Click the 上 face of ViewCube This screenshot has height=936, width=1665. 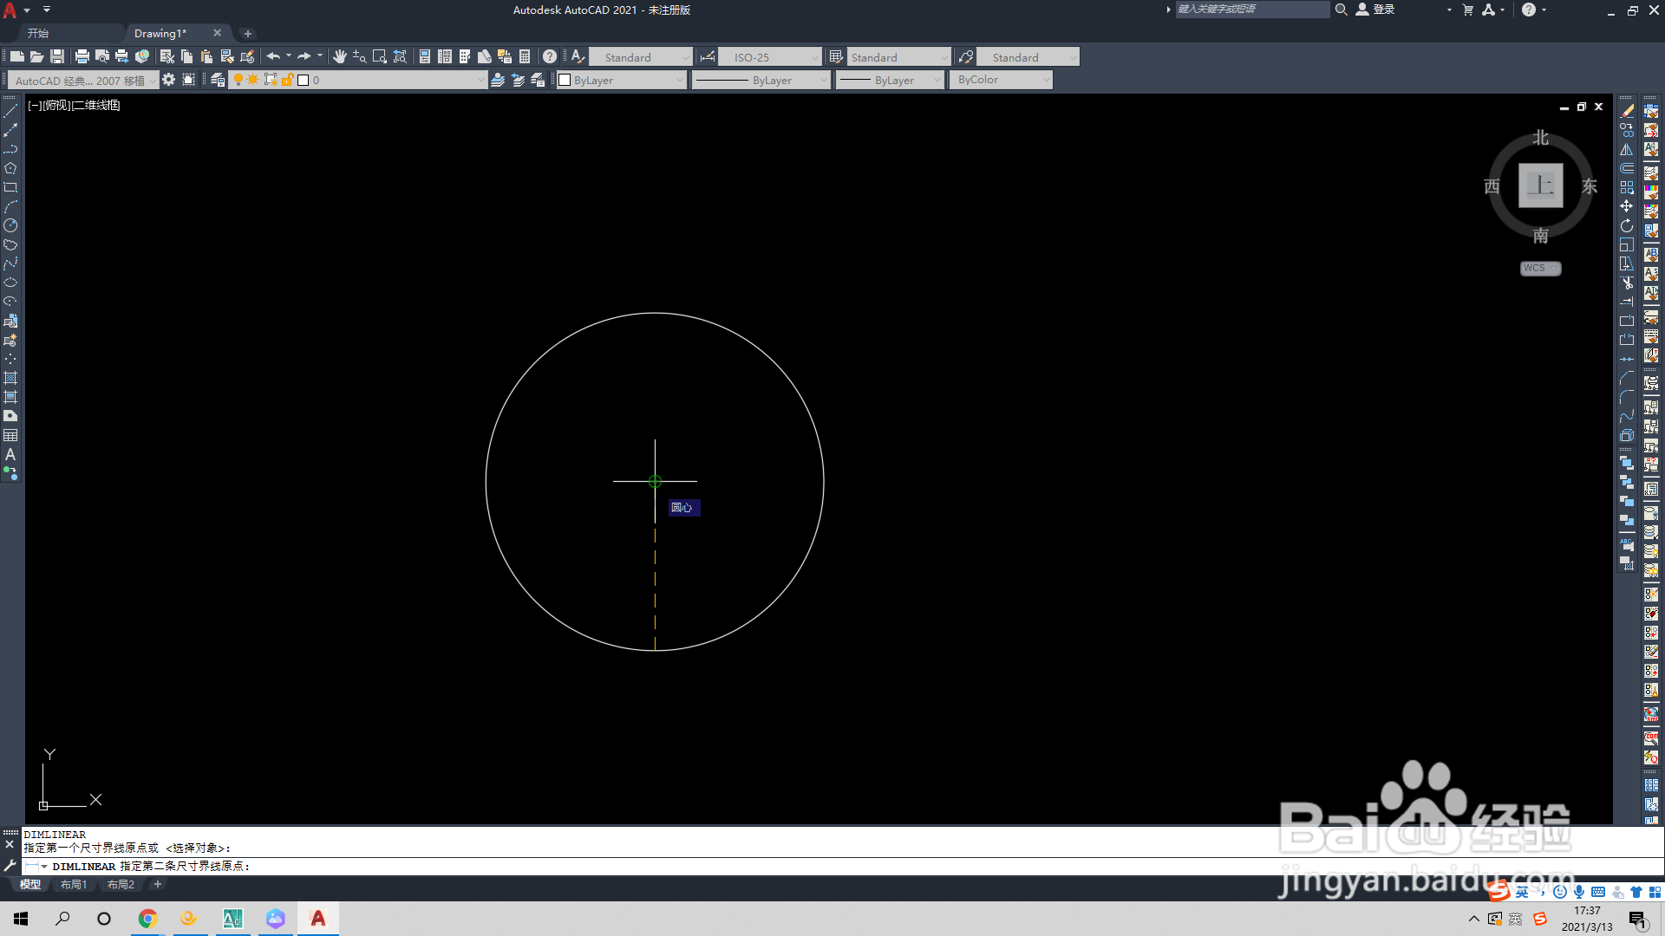point(1540,185)
